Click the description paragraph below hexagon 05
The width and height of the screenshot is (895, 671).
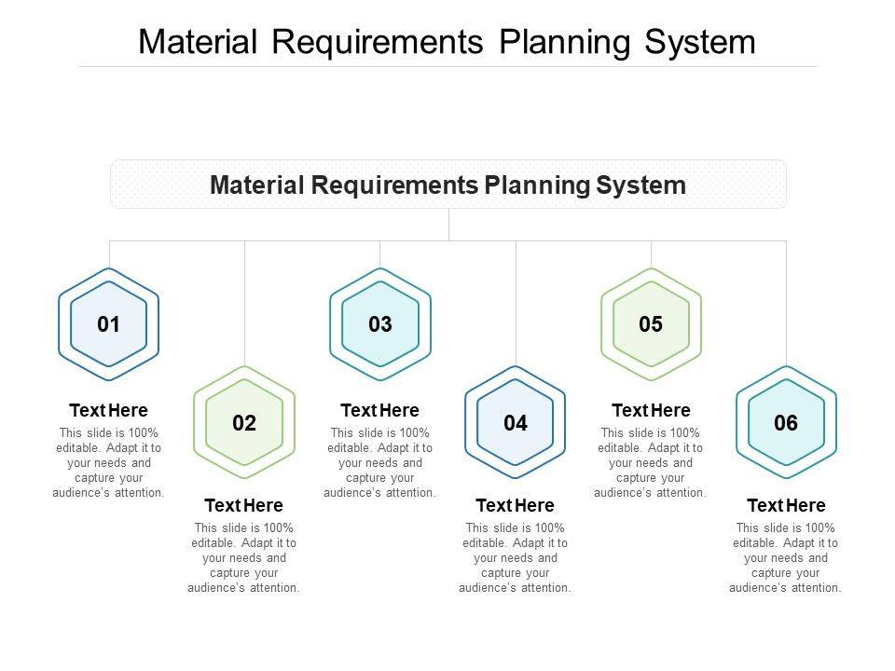[651, 462]
